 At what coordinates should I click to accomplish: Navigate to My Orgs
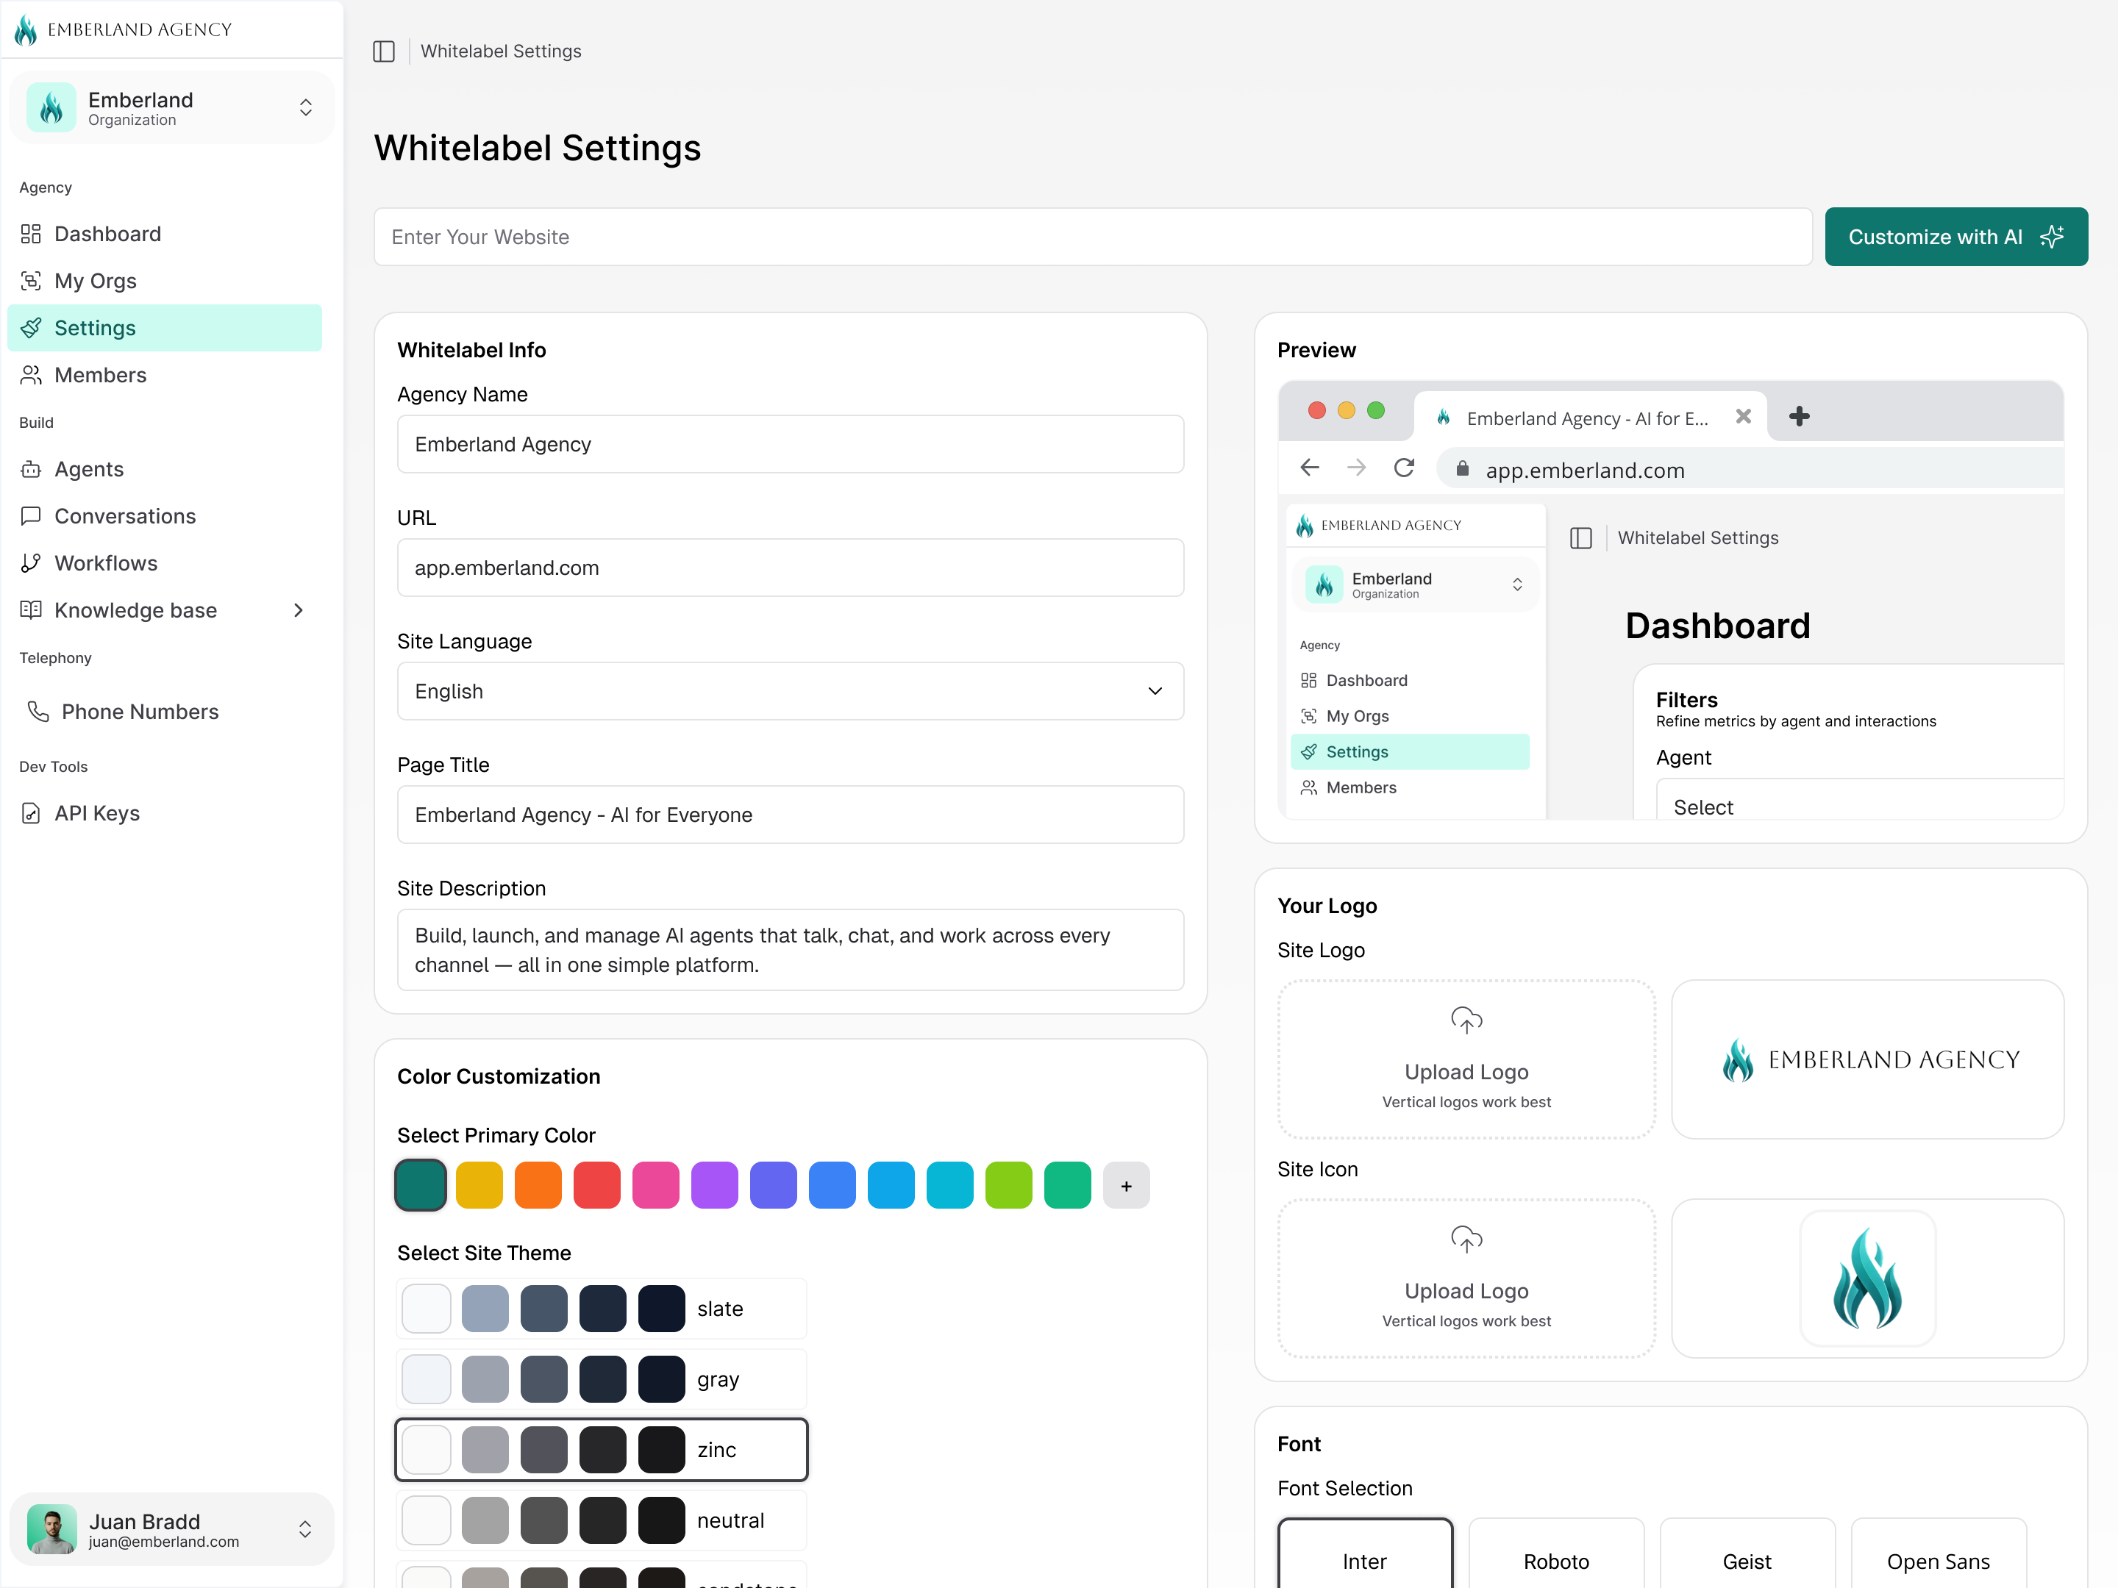95,280
